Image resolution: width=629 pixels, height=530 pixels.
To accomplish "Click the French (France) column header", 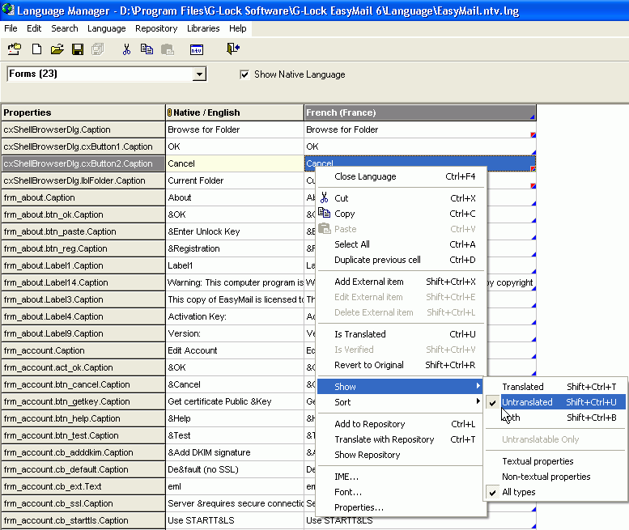I will 420,112.
